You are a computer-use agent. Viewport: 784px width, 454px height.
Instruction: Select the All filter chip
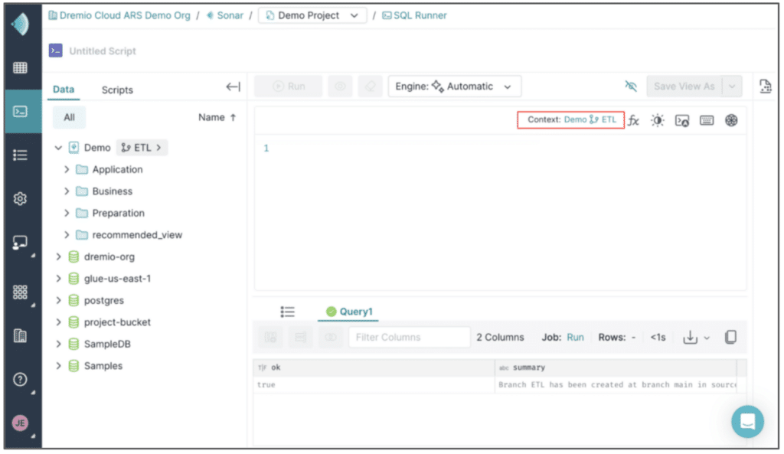point(69,117)
